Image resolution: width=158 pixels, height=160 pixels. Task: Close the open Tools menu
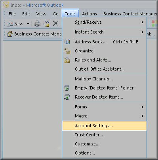[70, 14]
